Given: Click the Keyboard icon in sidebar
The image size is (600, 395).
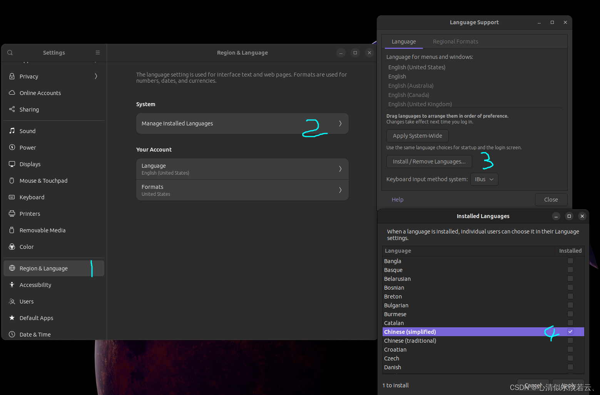Looking at the screenshot, I should (x=12, y=197).
